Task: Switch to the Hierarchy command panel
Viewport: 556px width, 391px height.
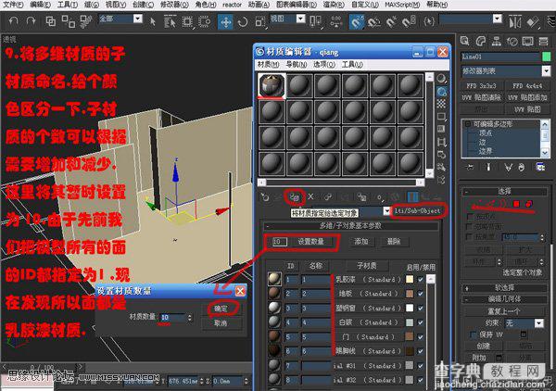Action: [497, 41]
